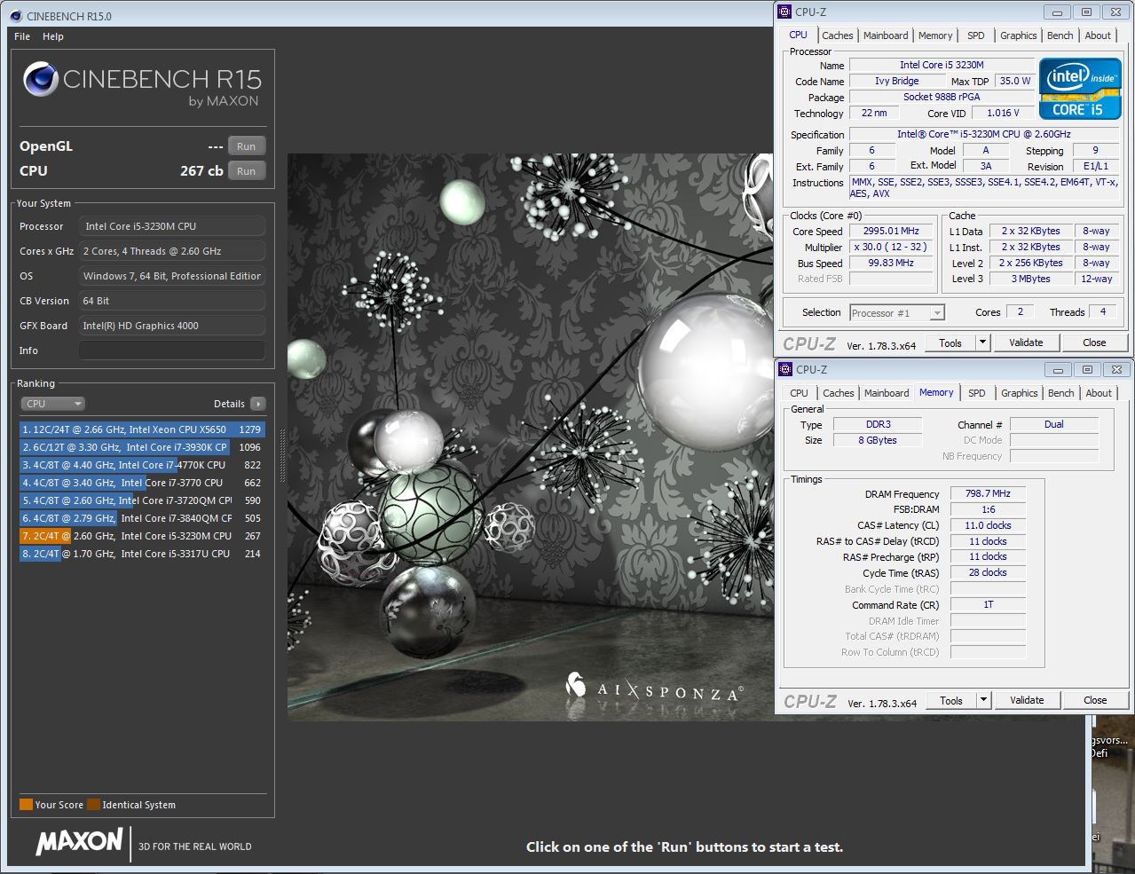Select ranking row Intel Core i7-4770K
Viewport: 1135px width, 874px height.
pos(142,465)
